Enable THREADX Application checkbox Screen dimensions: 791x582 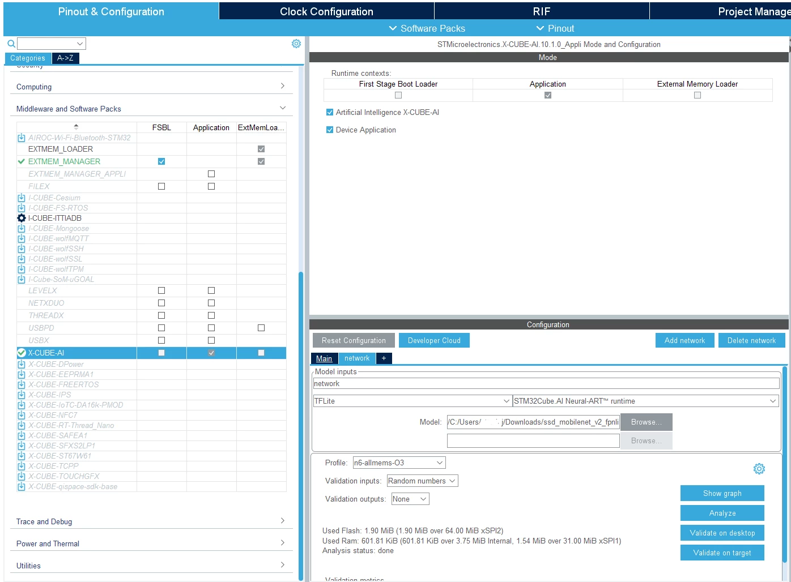click(211, 315)
